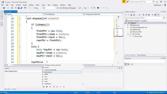167x94 pixels.
Task: Click the feedback icon beside Quick Launch
Action: point(128,2)
